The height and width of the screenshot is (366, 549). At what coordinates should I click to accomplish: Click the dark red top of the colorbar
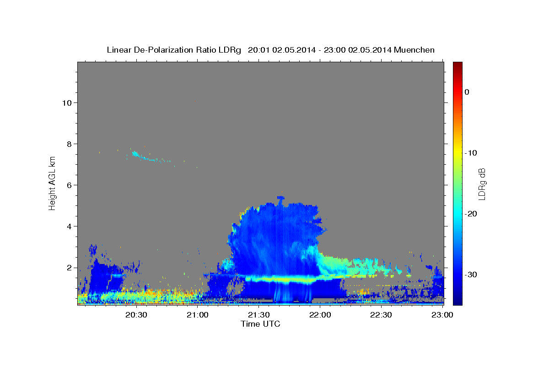[x=457, y=66]
